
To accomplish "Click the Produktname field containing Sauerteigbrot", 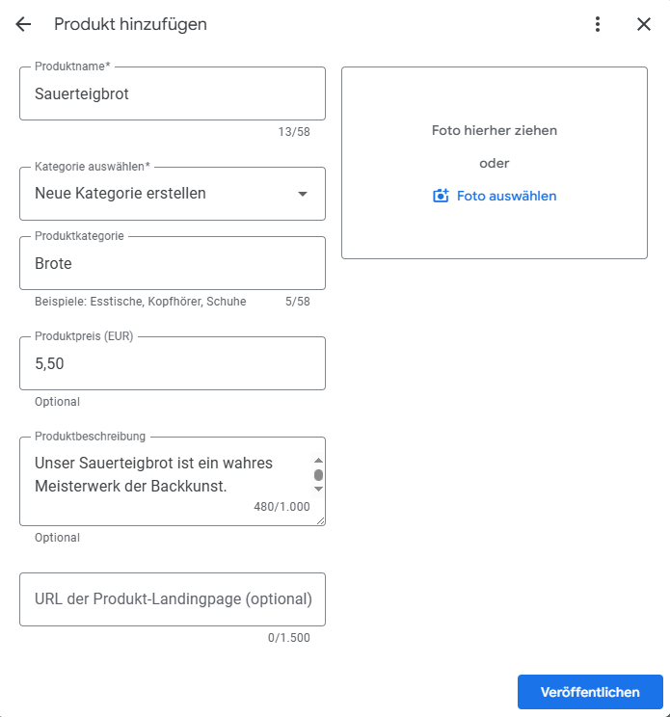I will (x=173, y=93).
